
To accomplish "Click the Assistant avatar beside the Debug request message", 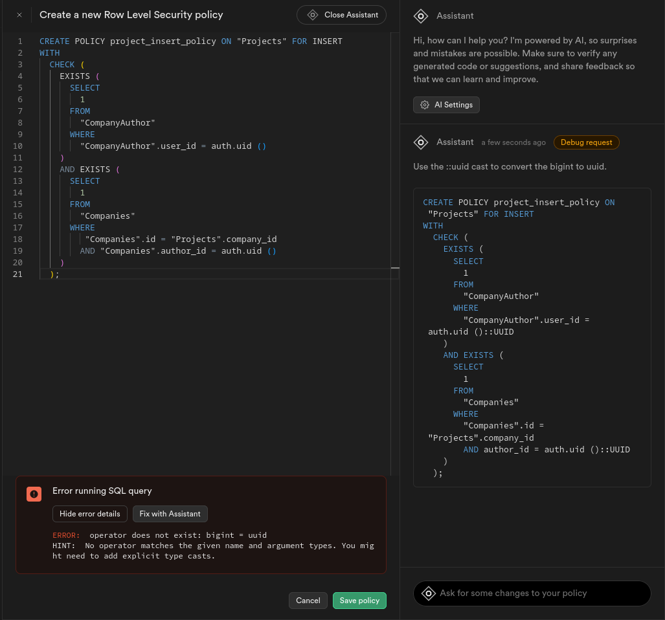I will 421,142.
